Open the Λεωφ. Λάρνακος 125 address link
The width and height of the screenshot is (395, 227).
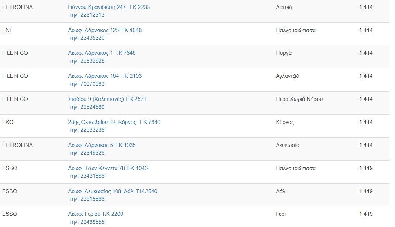point(105,30)
